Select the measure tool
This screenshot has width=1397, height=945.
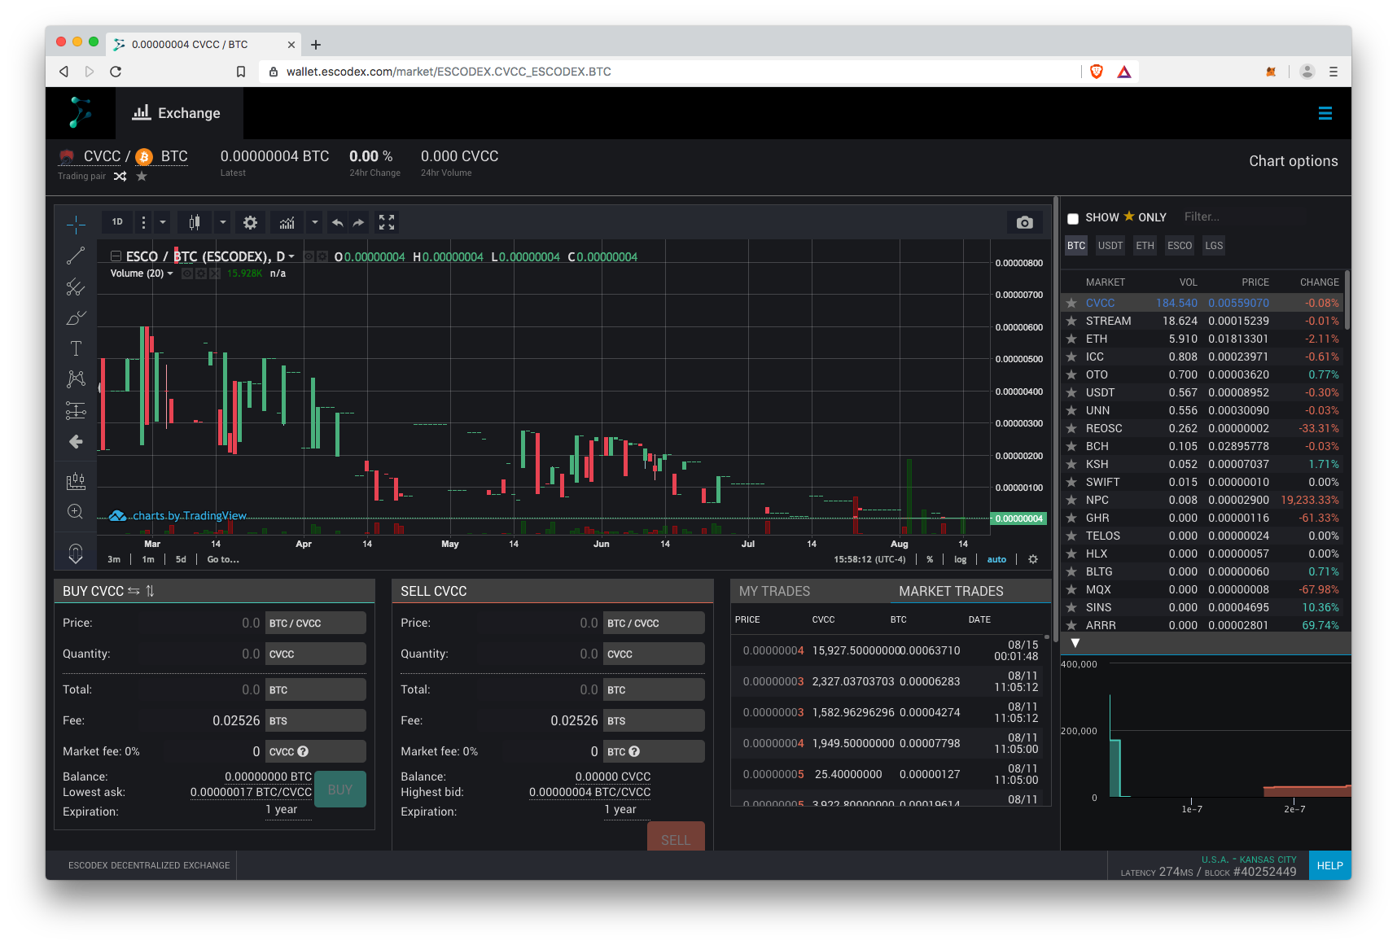pyautogui.click(x=76, y=481)
